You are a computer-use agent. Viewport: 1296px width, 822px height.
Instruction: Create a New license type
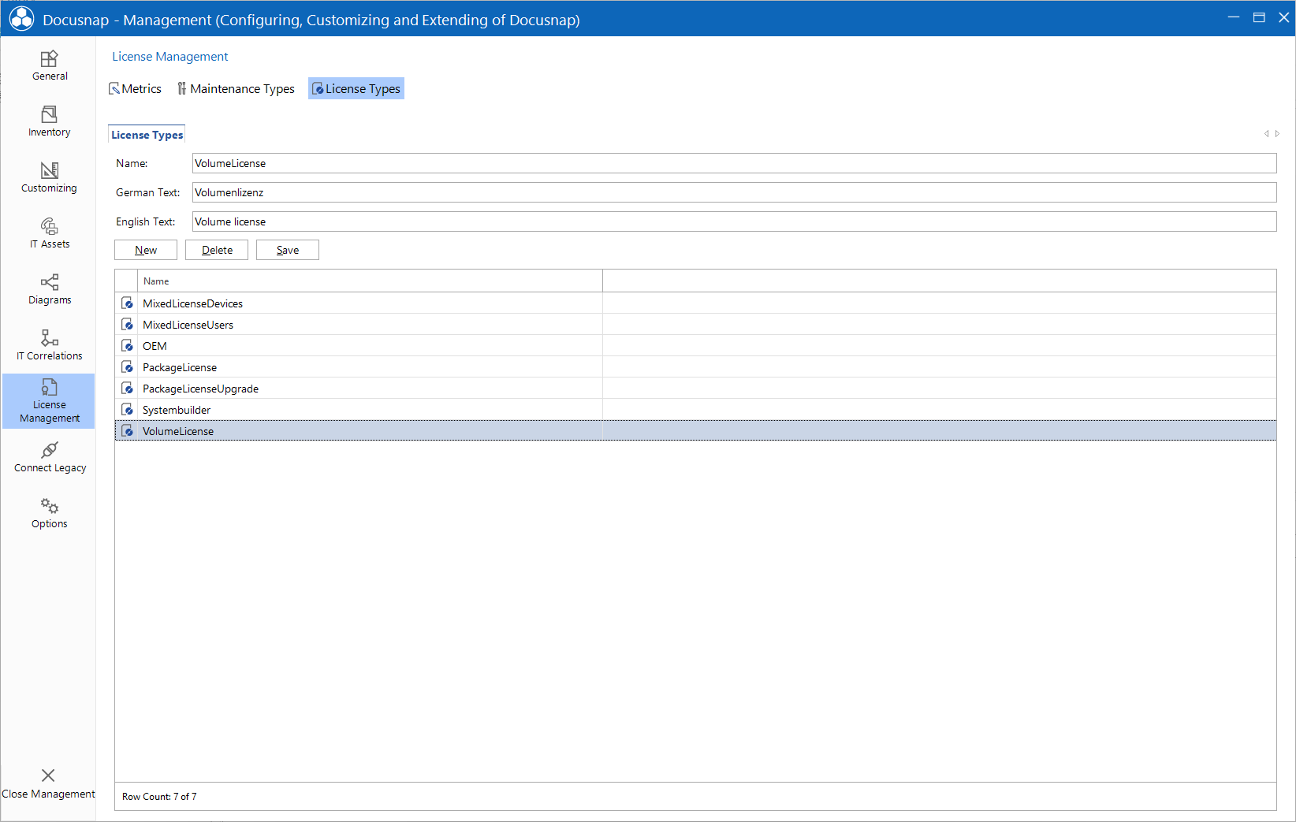tap(146, 250)
